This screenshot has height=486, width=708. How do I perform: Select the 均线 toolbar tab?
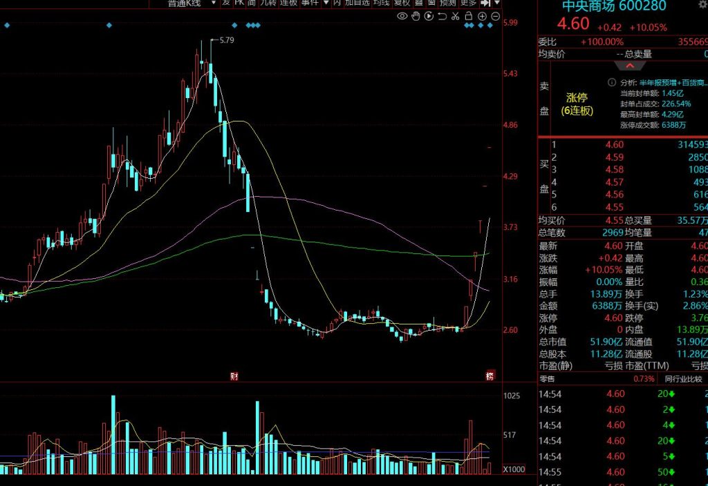tap(381, 3)
